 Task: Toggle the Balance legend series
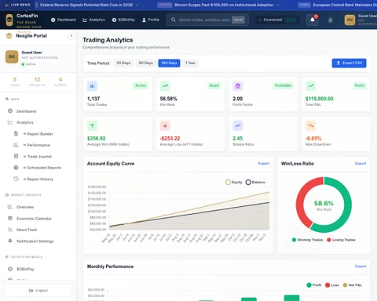click(255, 182)
